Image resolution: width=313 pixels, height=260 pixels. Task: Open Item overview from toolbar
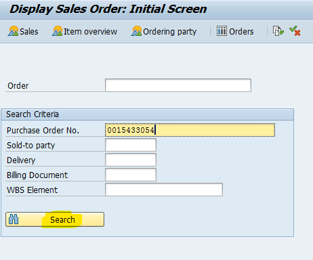(85, 31)
